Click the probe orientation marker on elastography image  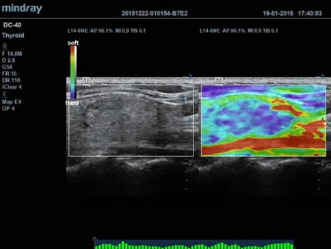pyautogui.click(x=219, y=81)
